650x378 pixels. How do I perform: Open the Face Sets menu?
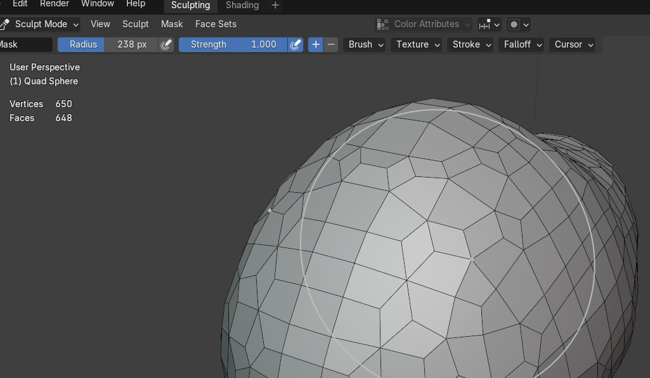tap(216, 24)
